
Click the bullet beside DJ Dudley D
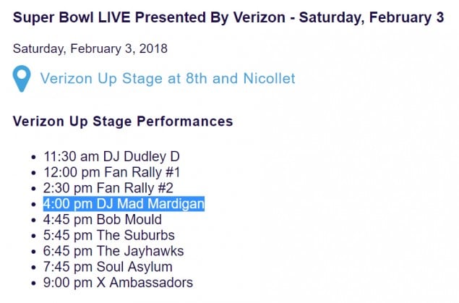(33, 157)
